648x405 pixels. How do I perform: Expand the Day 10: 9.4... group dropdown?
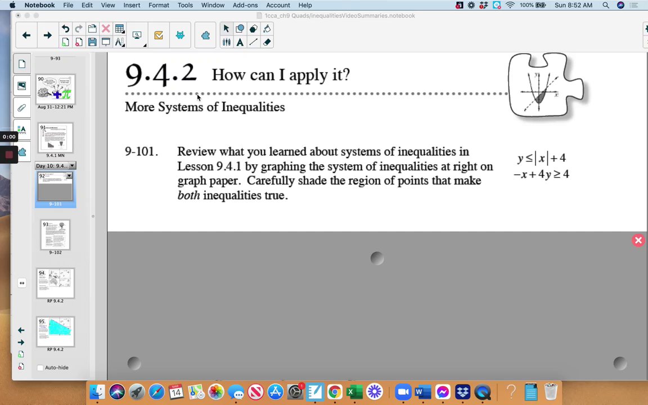pos(73,166)
